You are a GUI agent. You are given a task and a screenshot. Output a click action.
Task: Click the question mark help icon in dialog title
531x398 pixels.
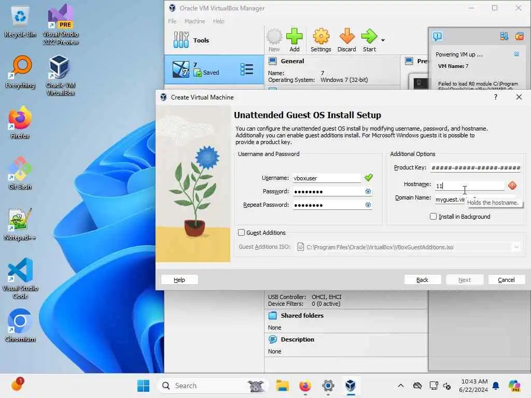pos(495,97)
